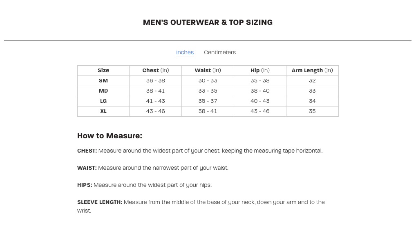
Task: Click the LG hip measurement cell
Action: tap(260, 101)
